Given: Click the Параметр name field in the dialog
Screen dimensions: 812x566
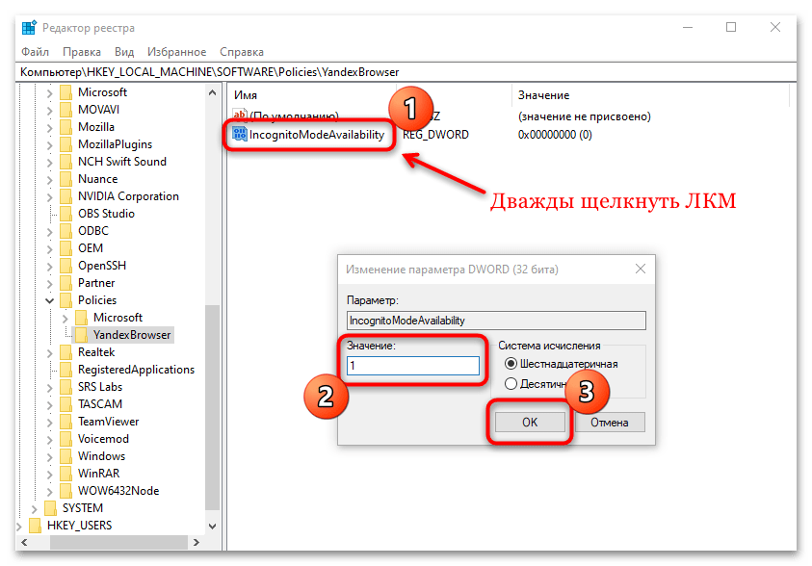Looking at the screenshot, I should click(x=496, y=321).
